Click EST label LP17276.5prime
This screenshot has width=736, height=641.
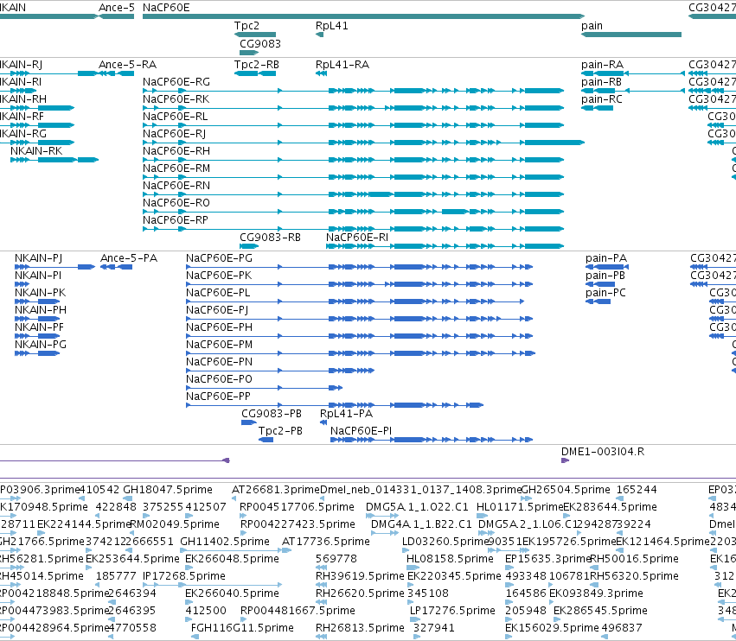(x=452, y=611)
